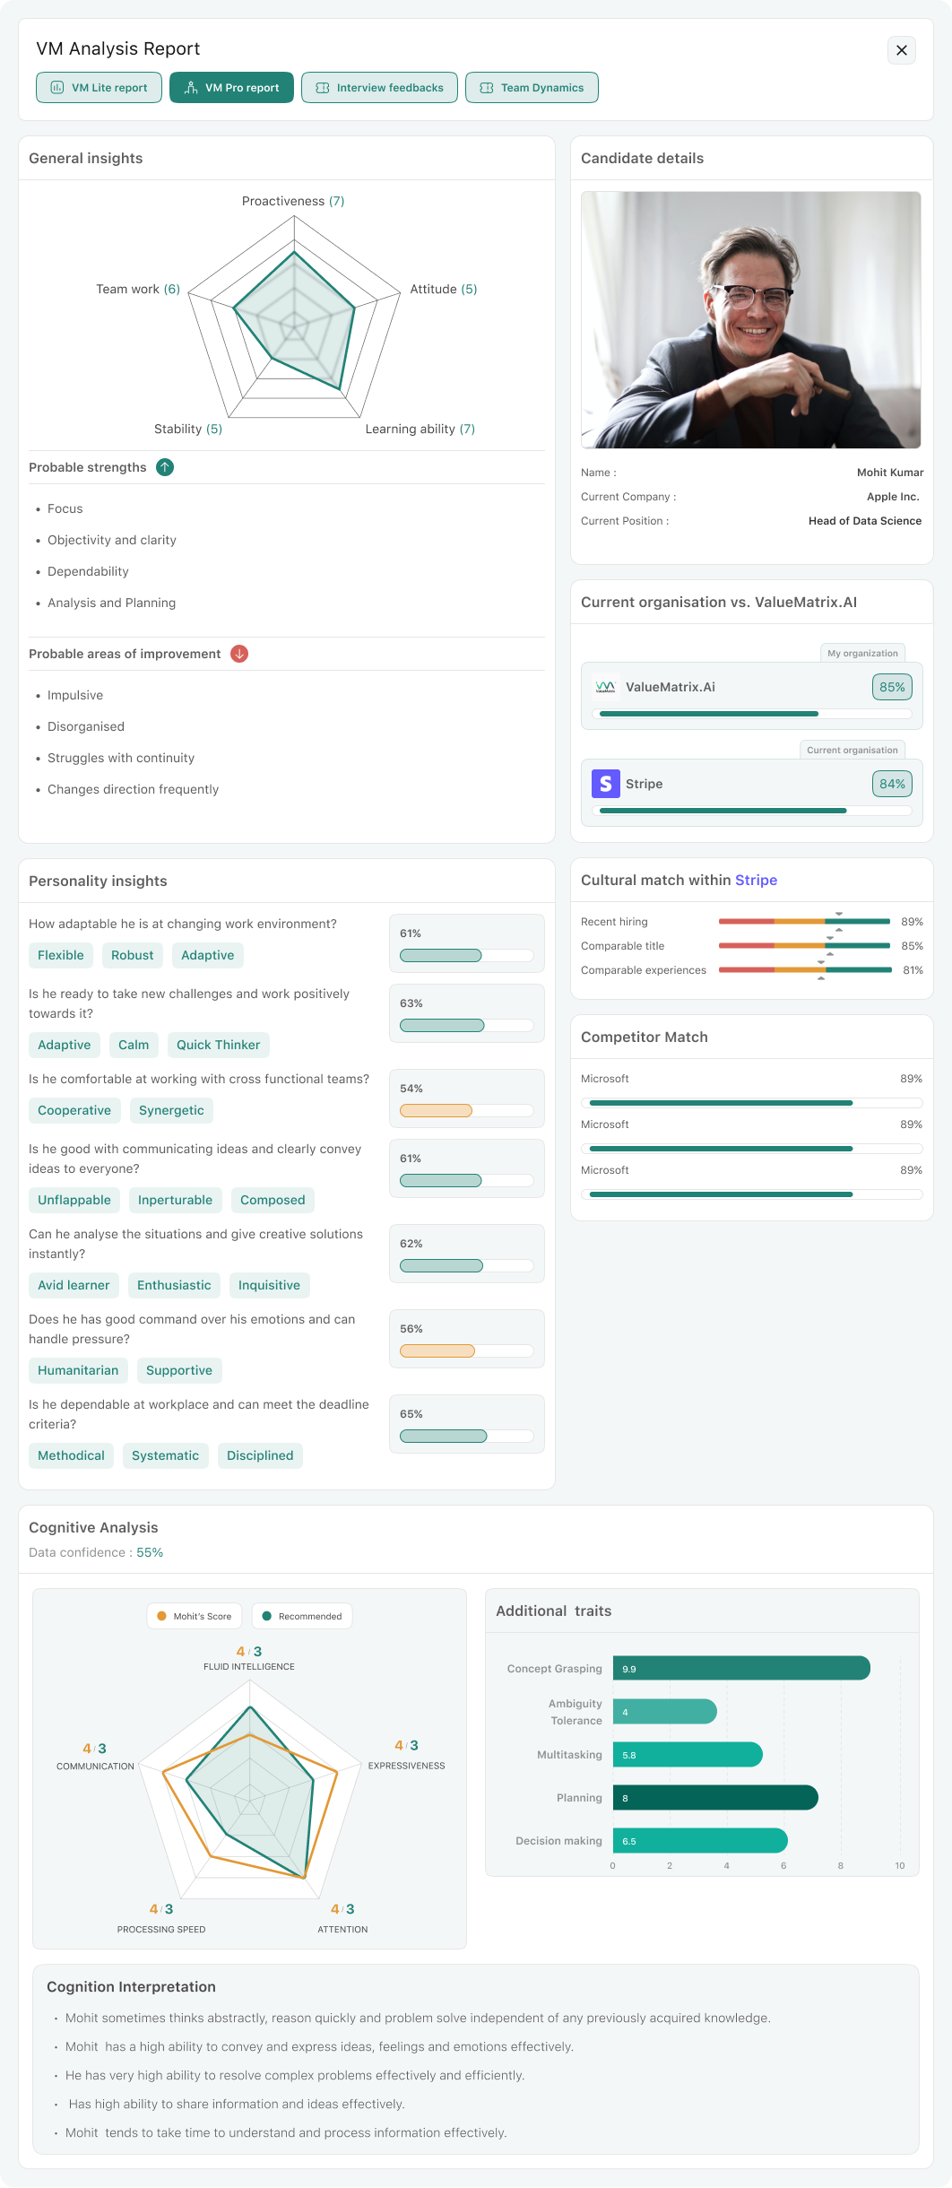Click the Recent hiring cultural match bar
Screen dimensions: 952x2188
point(803,922)
